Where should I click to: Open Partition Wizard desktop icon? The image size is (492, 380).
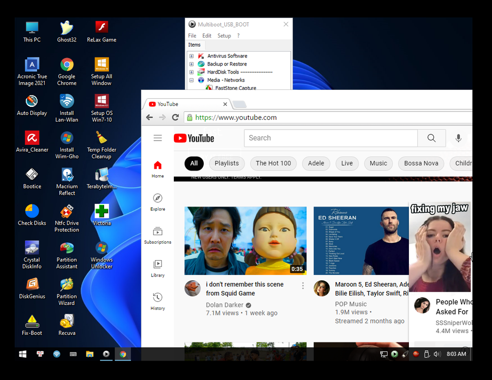(x=66, y=292)
